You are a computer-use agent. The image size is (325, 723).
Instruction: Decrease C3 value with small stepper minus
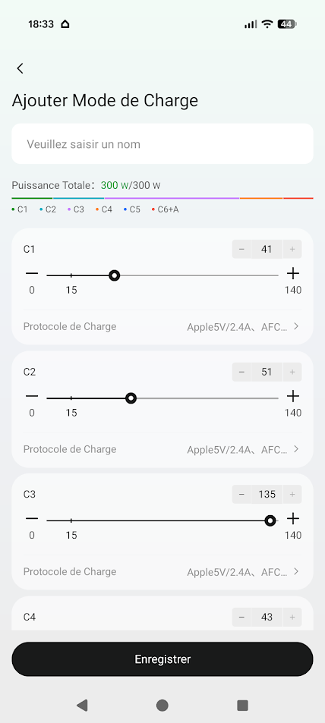point(241,495)
